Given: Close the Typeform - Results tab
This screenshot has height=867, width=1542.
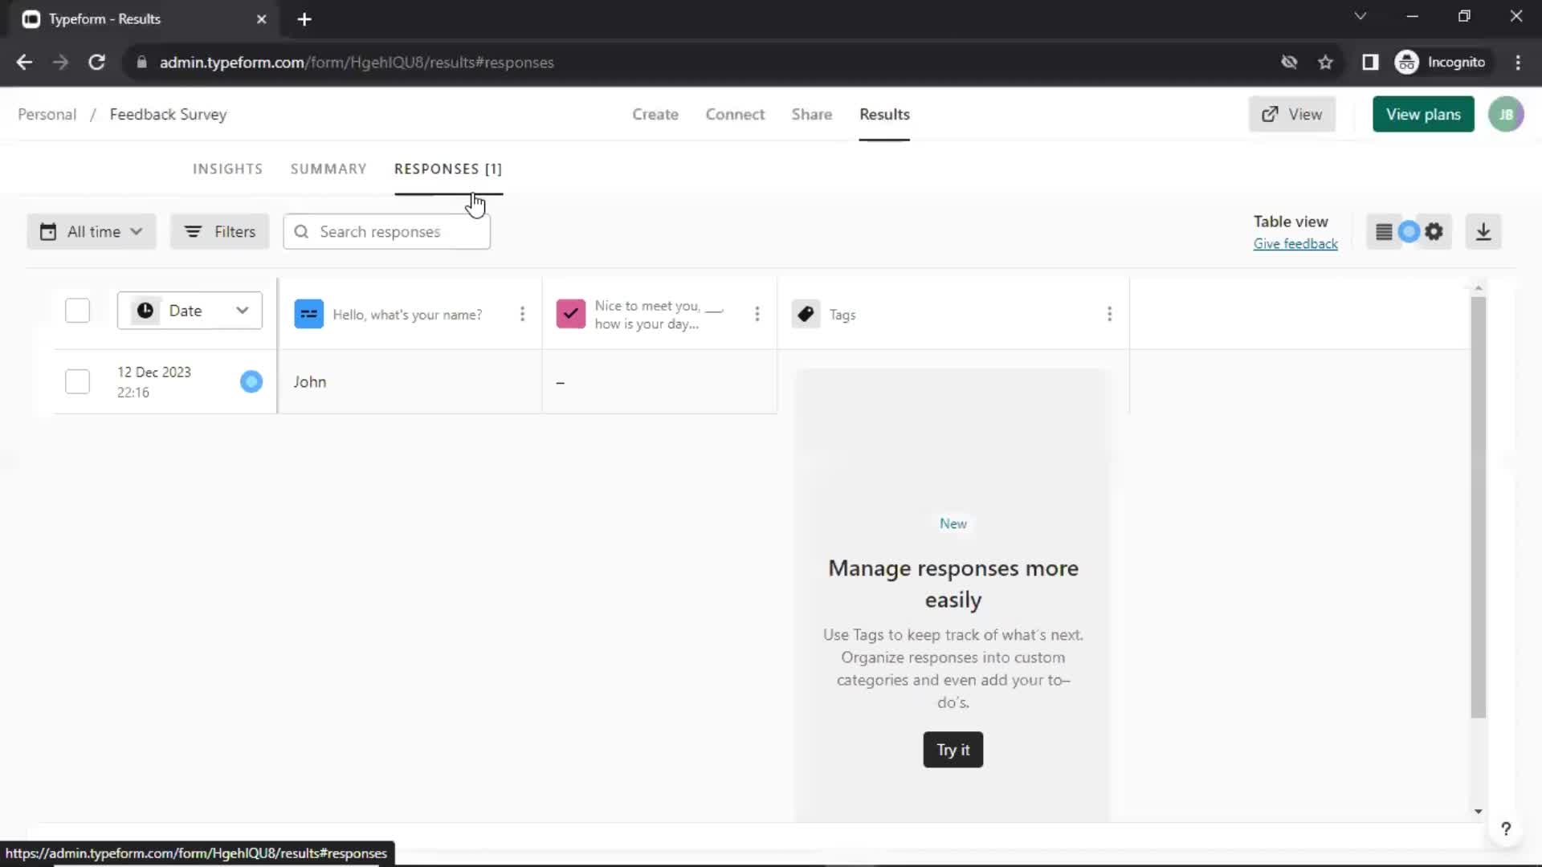Looking at the screenshot, I should point(261,19).
